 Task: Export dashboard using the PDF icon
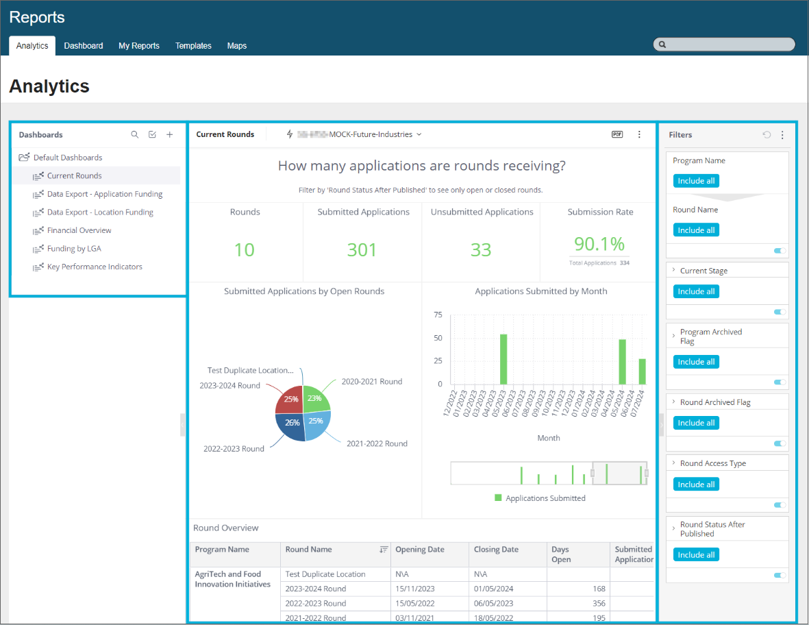point(617,134)
